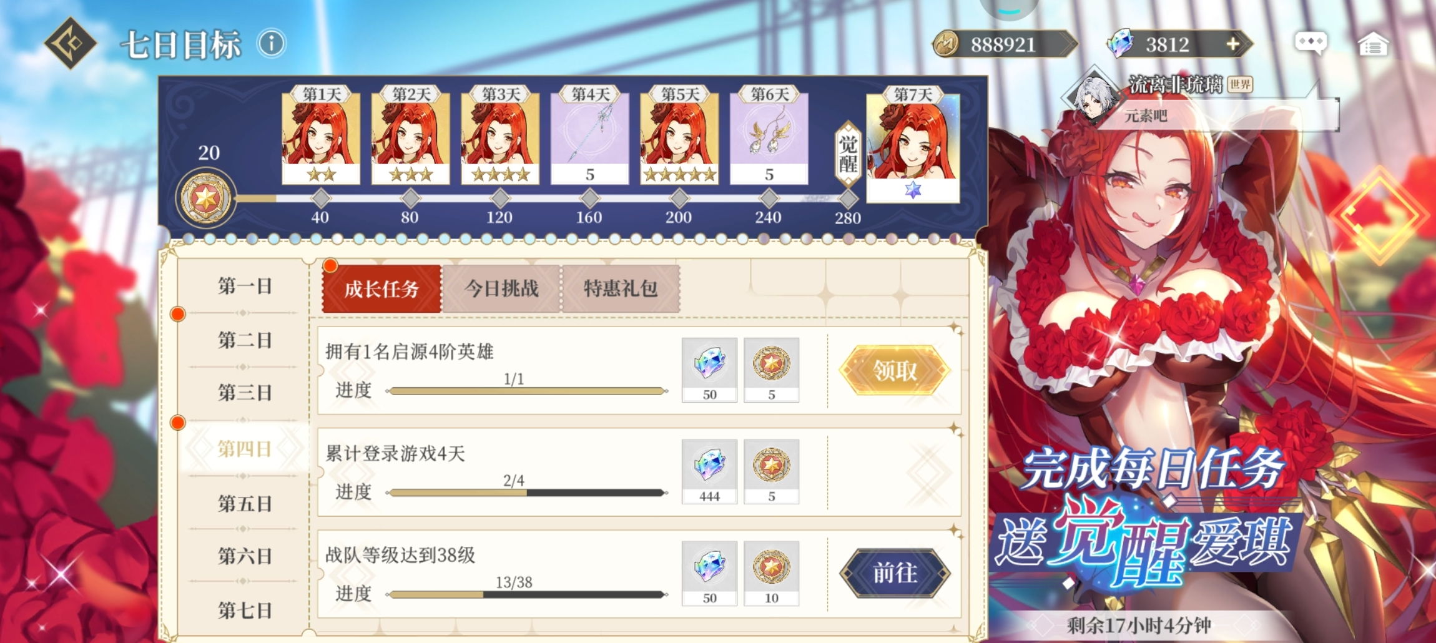Open the info icon beside 七日目标
The height and width of the screenshot is (643, 1436).
point(272,44)
